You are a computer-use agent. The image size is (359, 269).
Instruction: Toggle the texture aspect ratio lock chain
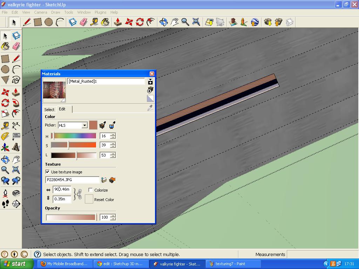[80, 193]
